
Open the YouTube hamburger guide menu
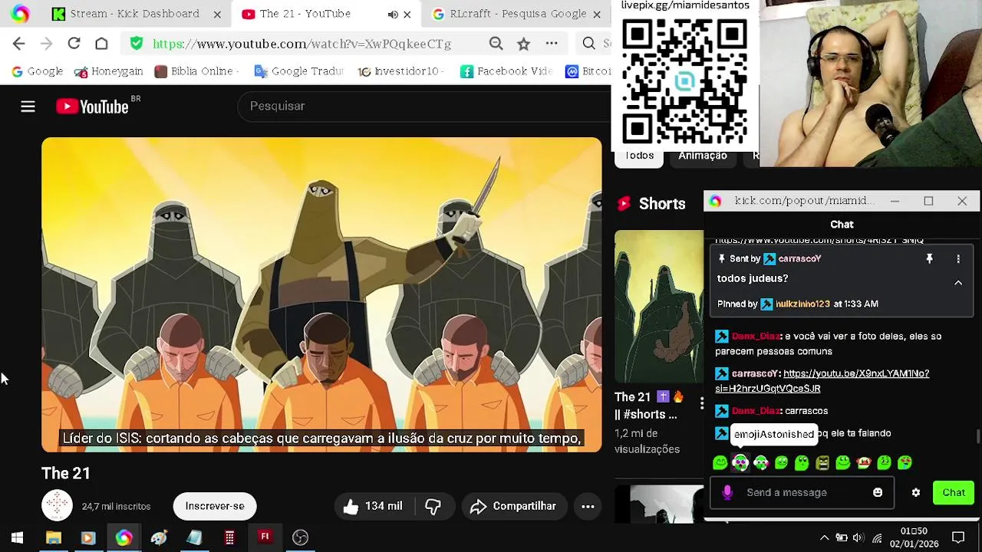pos(28,107)
